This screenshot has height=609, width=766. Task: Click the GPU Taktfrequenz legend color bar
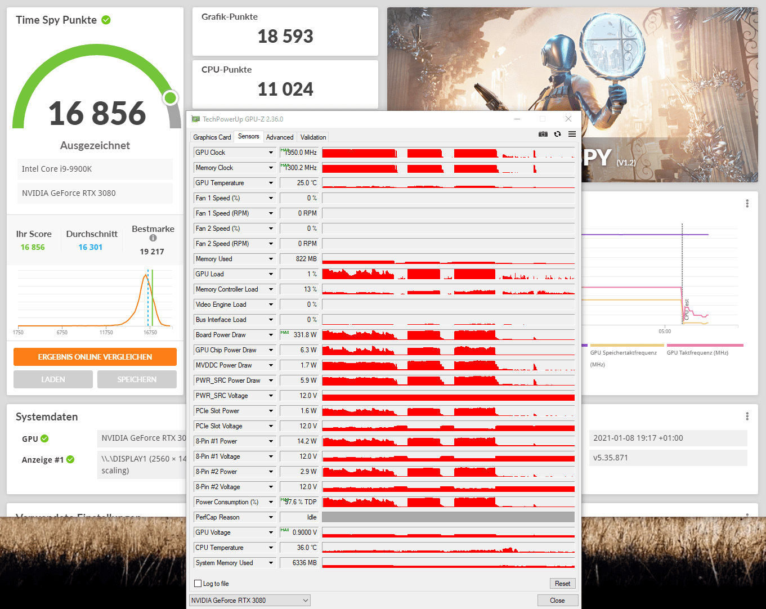pyautogui.click(x=705, y=346)
